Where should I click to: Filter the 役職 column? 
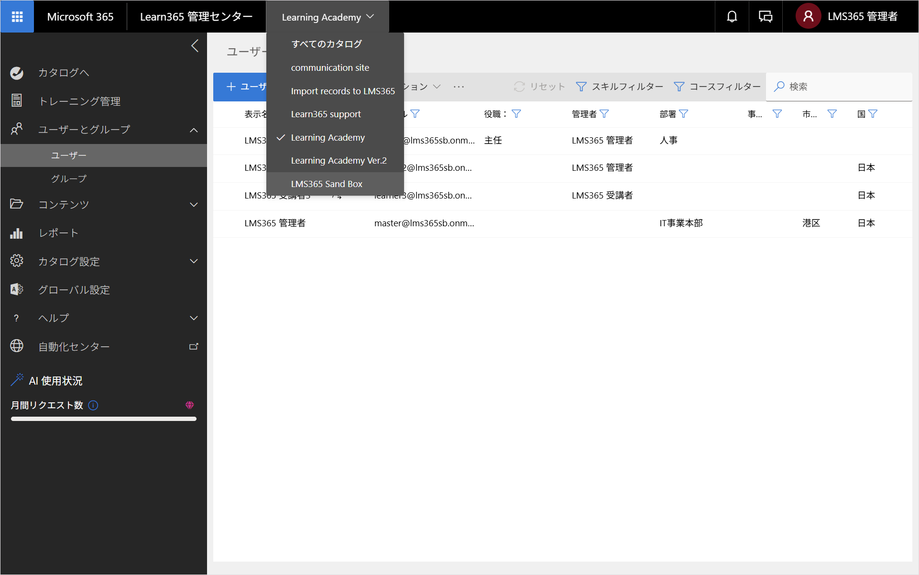(x=516, y=114)
